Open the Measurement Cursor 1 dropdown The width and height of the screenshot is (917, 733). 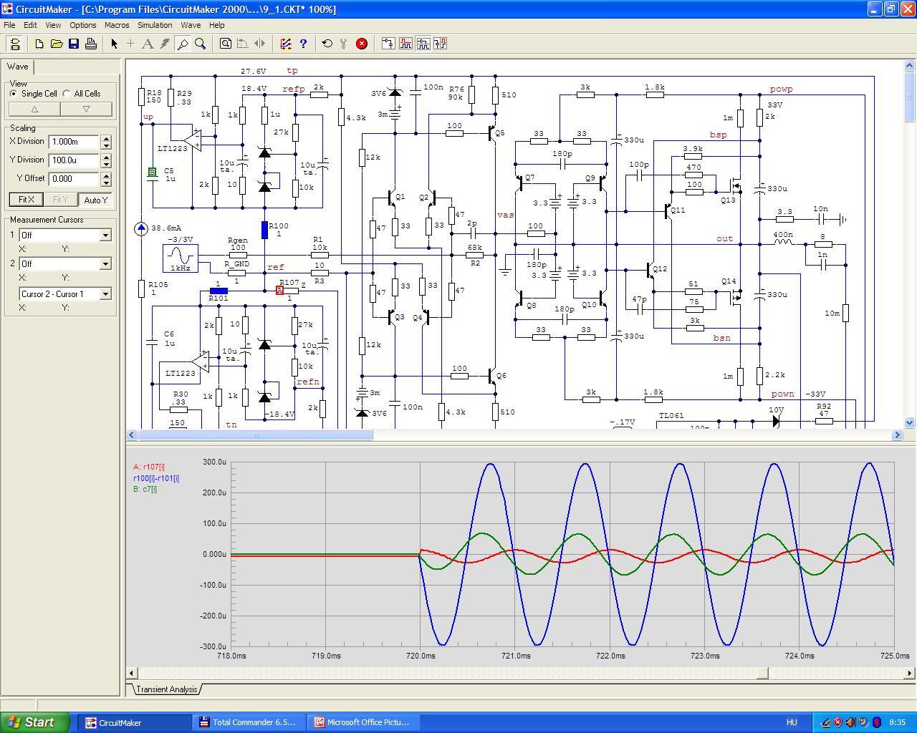[105, 236]
